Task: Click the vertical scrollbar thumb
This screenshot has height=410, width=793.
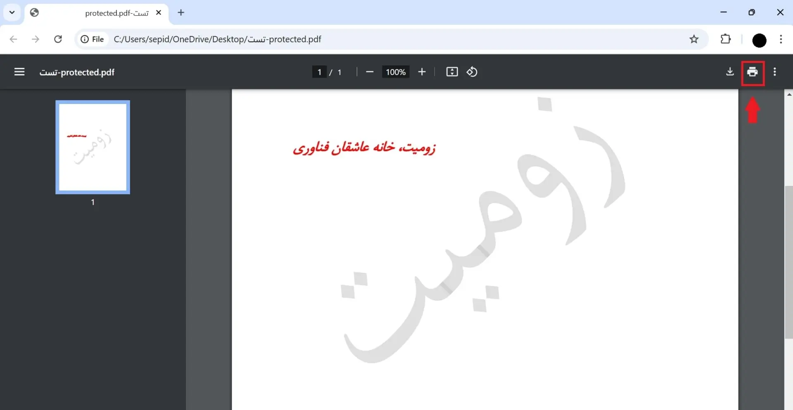Action: (788, 262)
